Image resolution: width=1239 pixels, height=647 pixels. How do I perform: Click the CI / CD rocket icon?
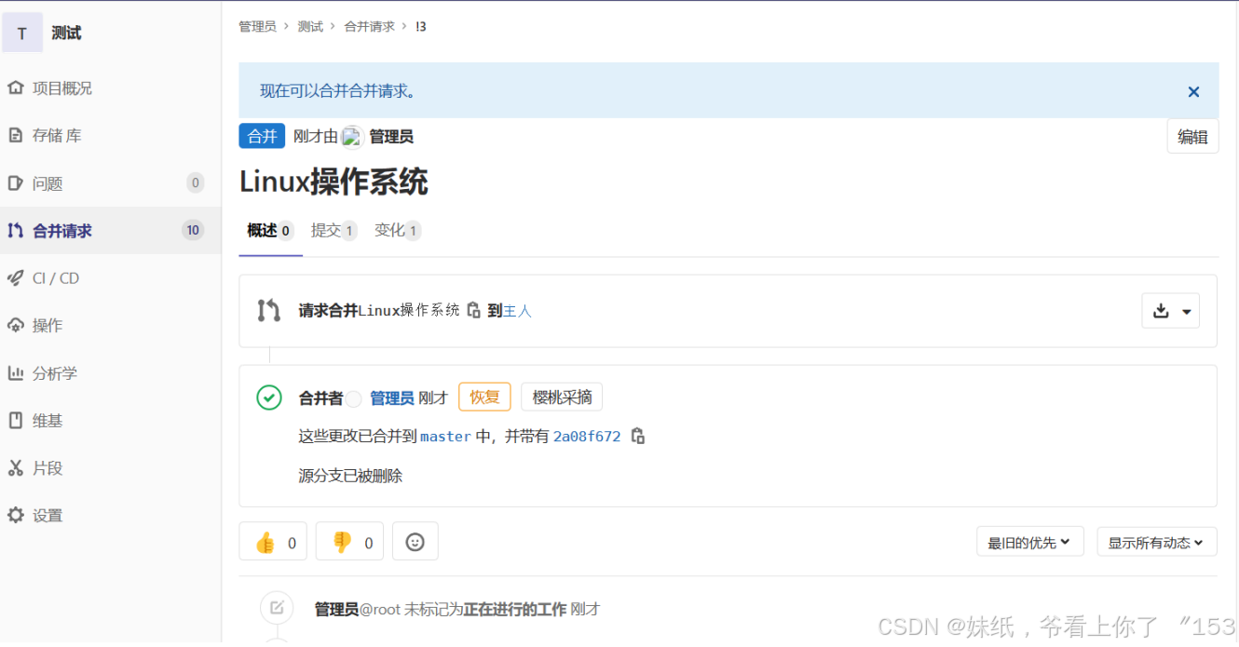(x=15, y=277)
